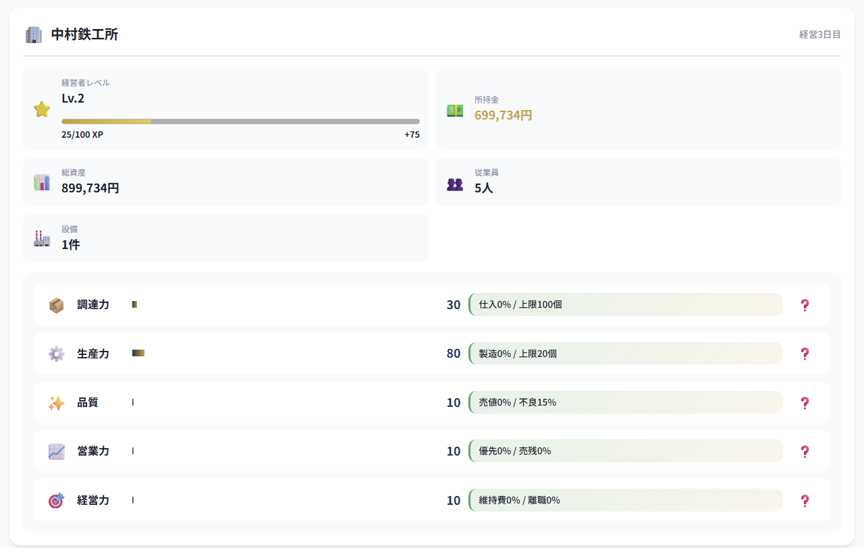Click the gear icon for 生産力
This screenshot has height=548, width=864.
[x=57, y=354]
